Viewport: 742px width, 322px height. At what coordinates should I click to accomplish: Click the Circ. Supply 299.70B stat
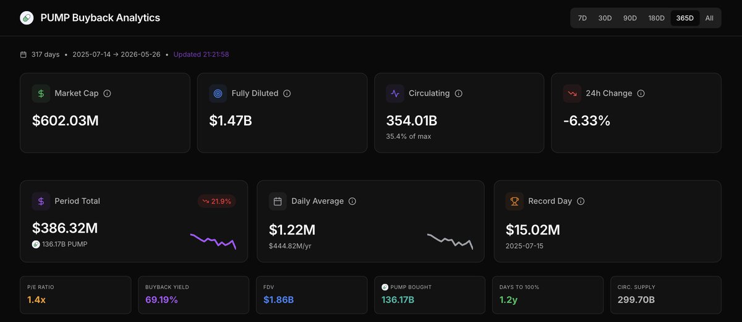(666, 295)
